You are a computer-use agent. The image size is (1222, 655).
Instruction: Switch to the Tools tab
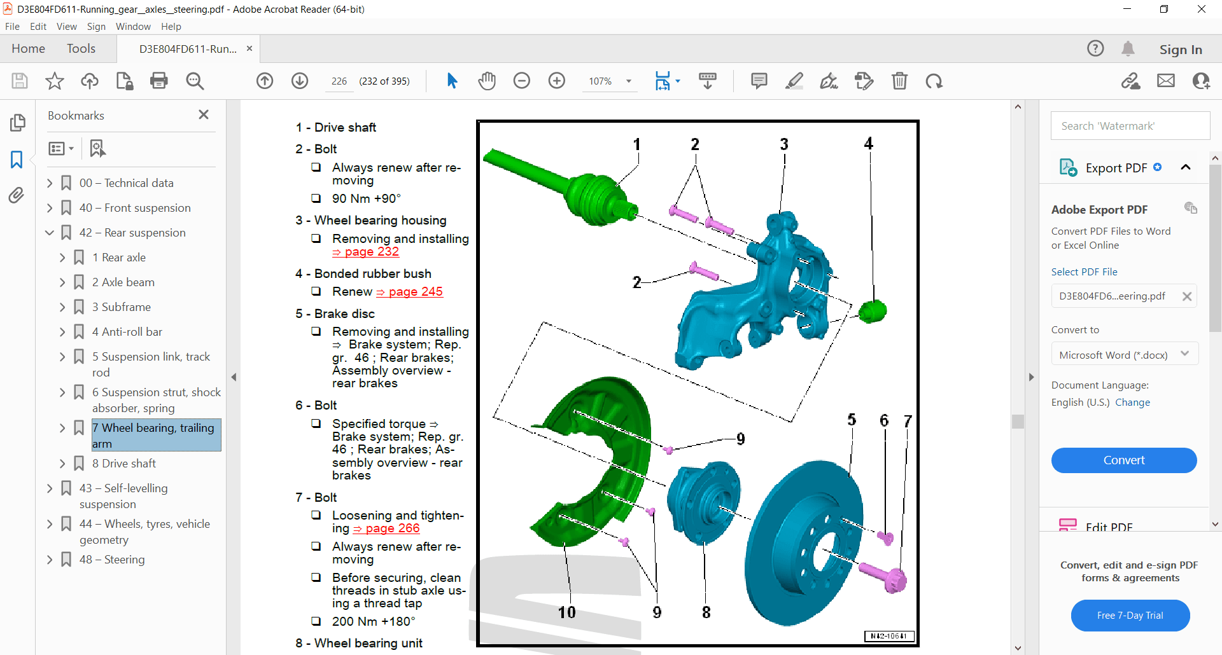(81, 49)
